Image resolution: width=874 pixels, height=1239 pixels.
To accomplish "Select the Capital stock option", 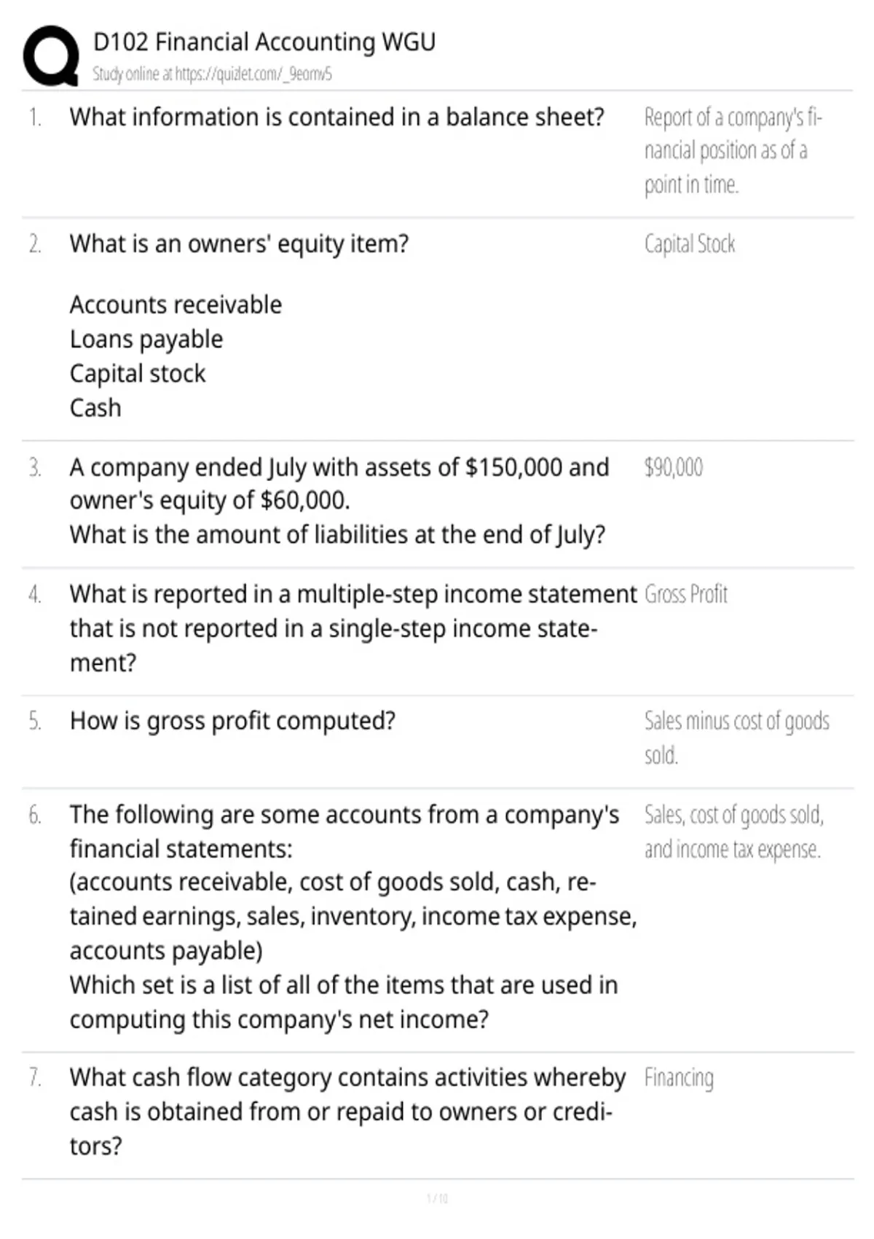I will click(x=138, y=374).
